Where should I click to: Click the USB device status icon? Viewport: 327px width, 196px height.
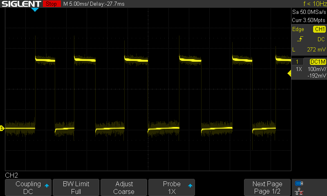299,183
